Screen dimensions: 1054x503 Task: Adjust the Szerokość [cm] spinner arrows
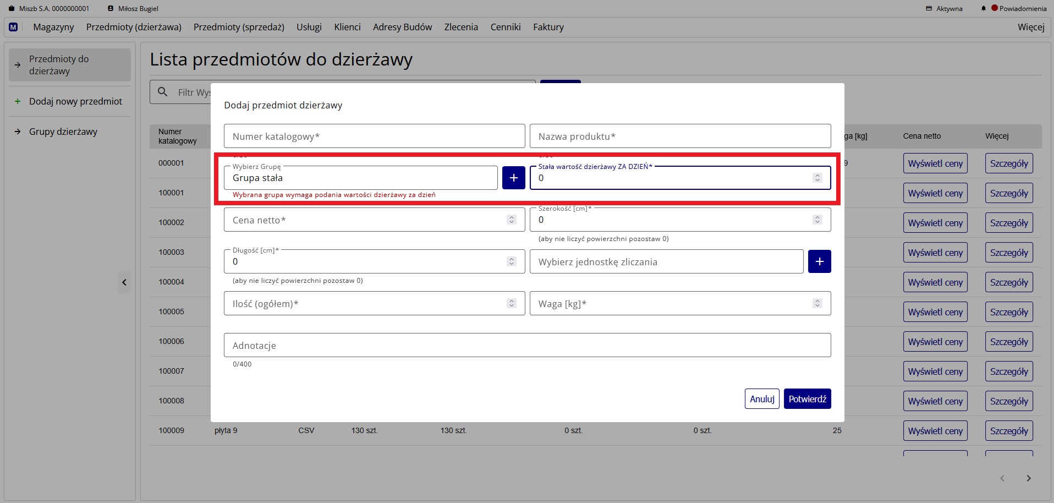click(x=817, y=220)
